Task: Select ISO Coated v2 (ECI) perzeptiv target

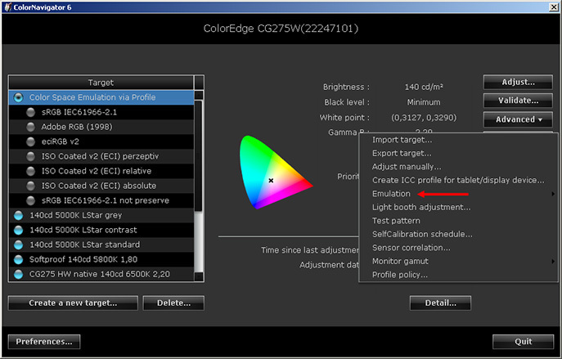Action: [101, 156]
